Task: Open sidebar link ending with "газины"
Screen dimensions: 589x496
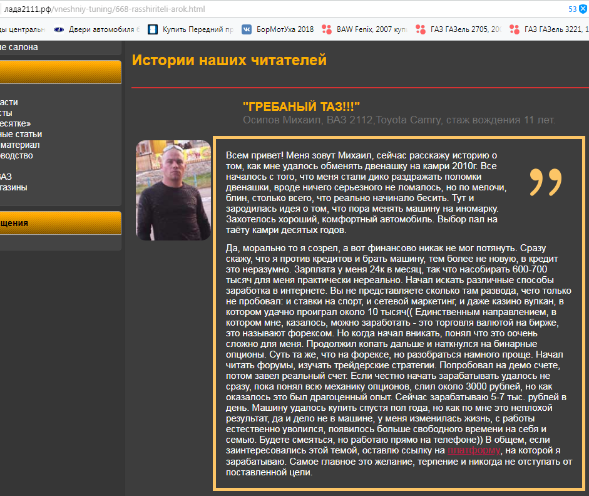Action: 13,187
